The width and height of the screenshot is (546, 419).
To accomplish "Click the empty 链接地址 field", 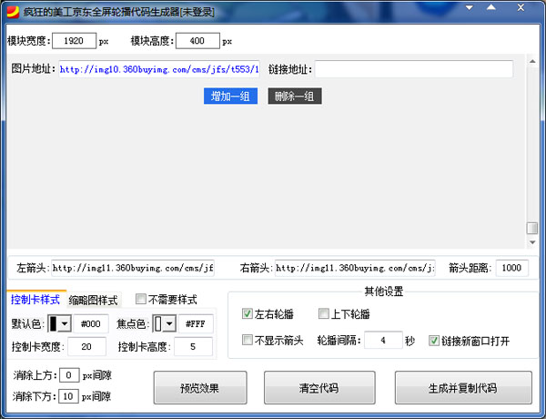I will click(414, 69).
